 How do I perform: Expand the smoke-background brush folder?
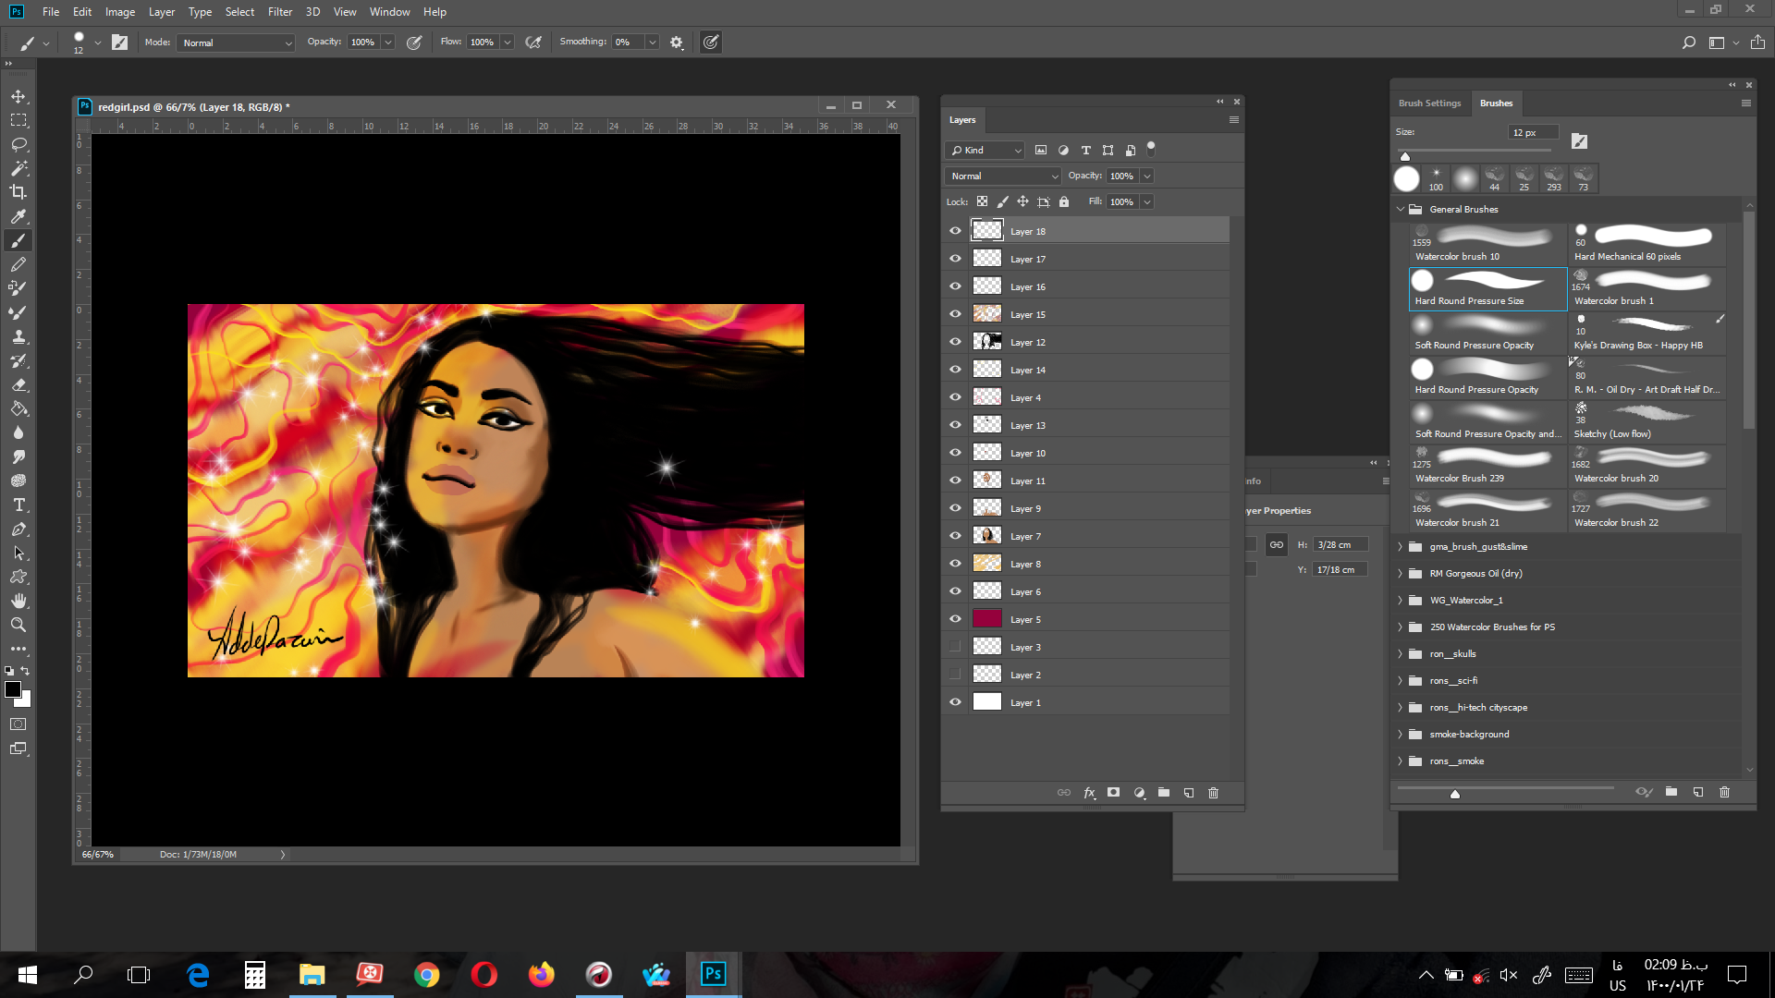[x=1401, y=734]
